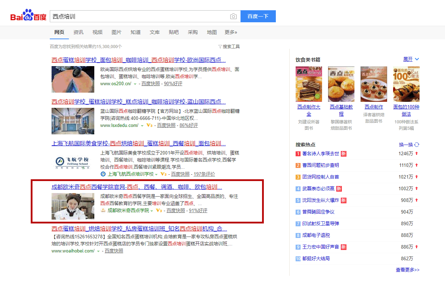Open the 更多» menu in navigation
The image size is (445, 291).
pos(231,32)
